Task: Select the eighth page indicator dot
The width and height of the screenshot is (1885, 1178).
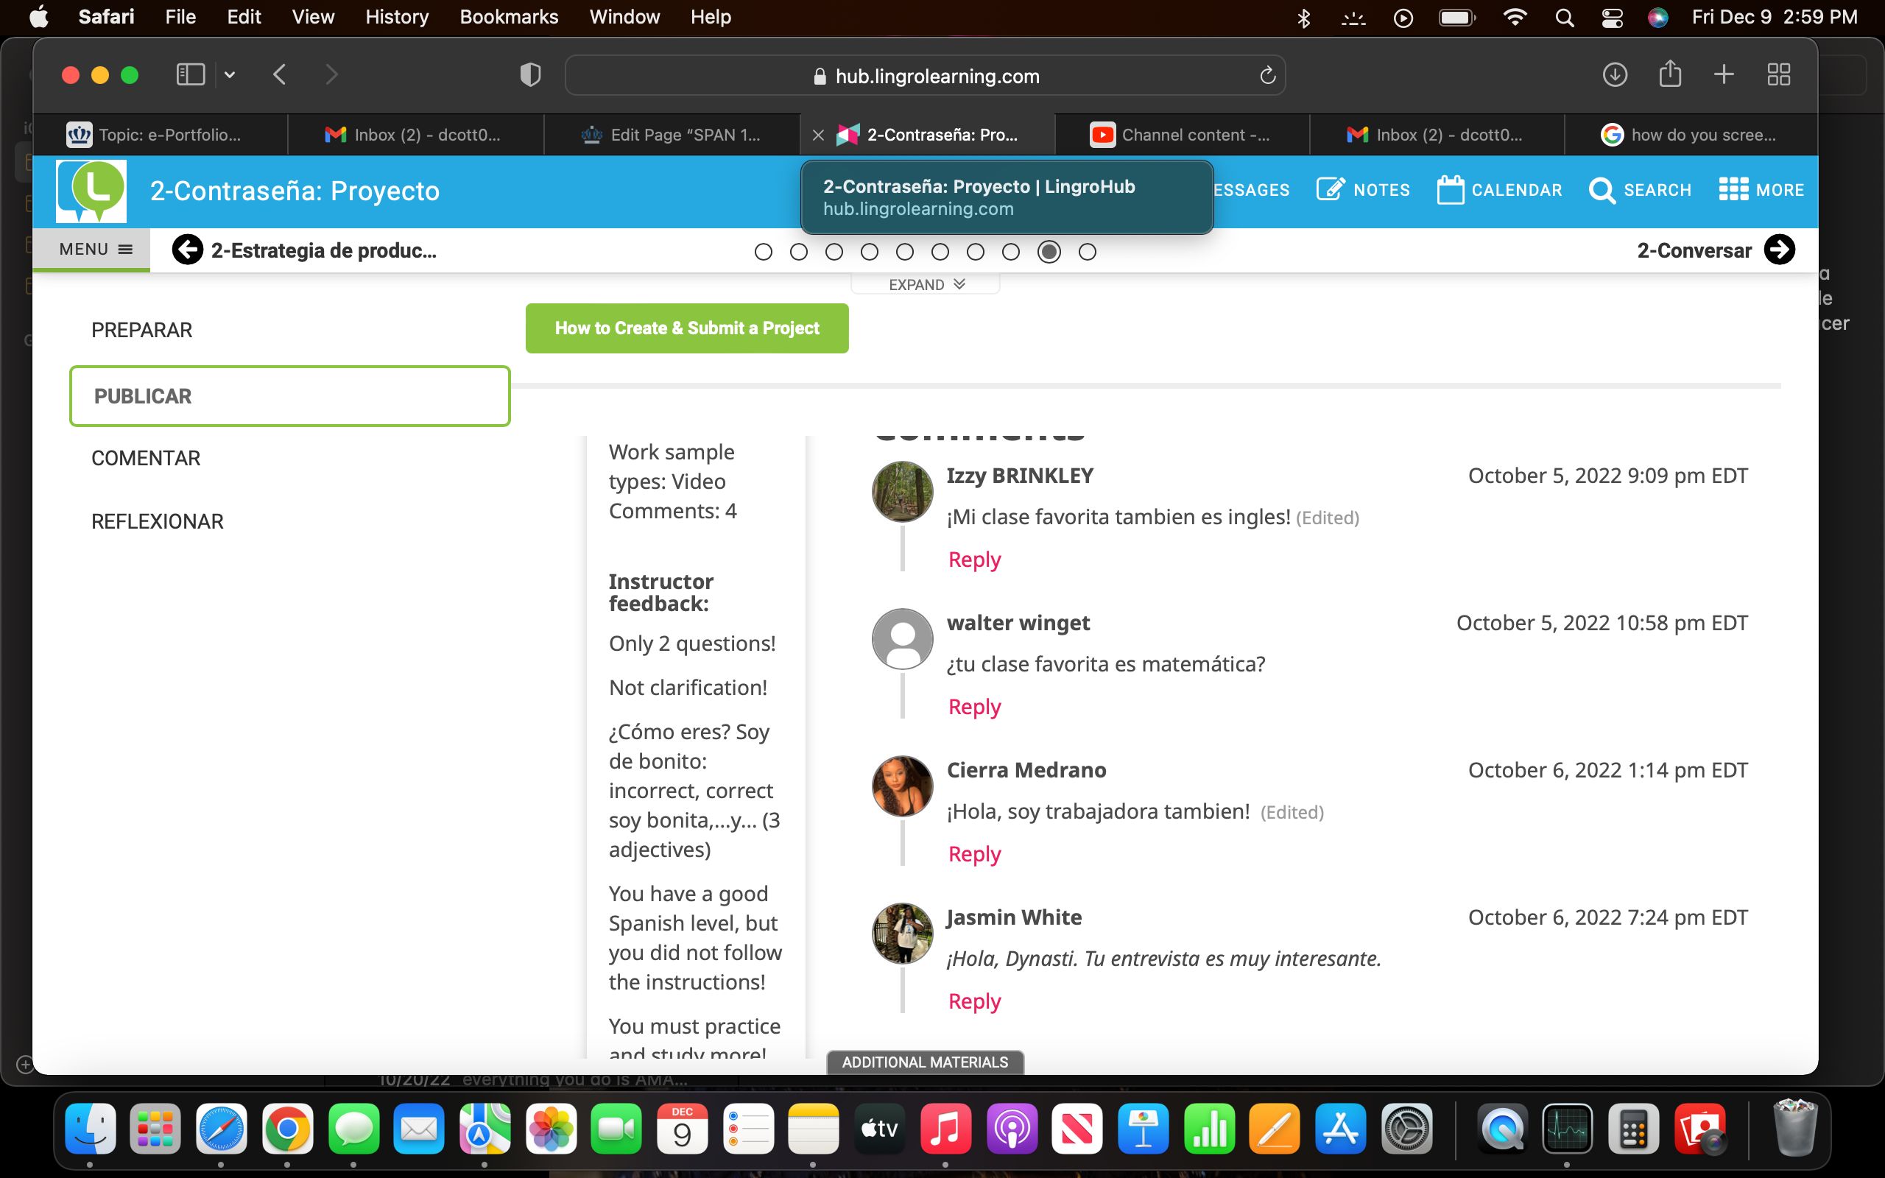Action: tap(1010, 252)
